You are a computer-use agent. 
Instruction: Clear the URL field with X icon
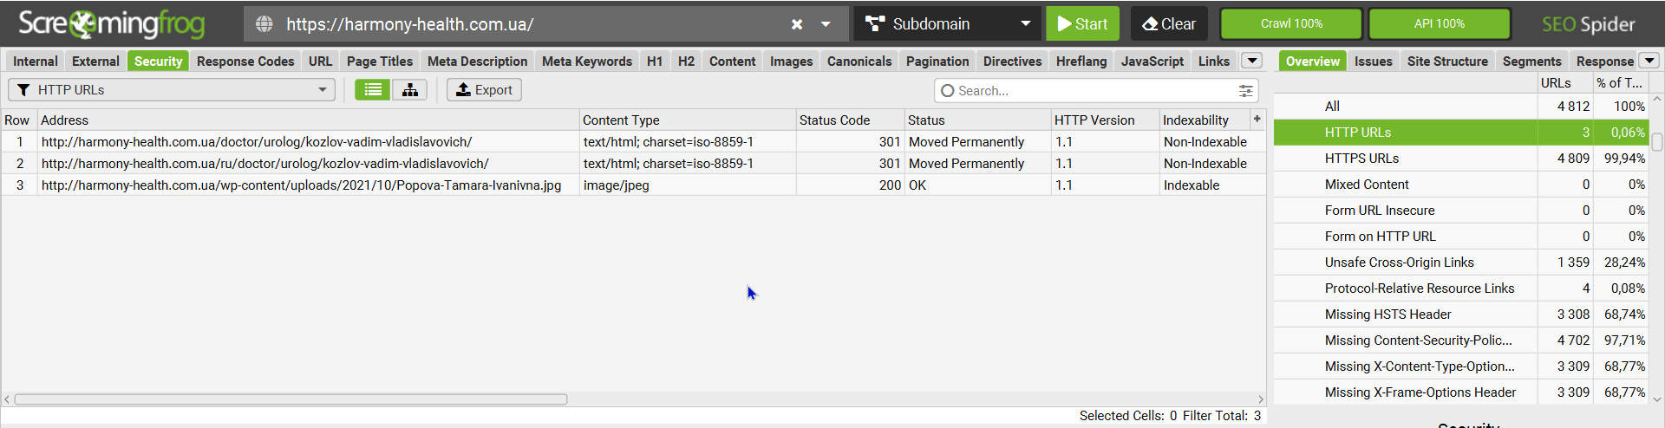coord(797,24)
